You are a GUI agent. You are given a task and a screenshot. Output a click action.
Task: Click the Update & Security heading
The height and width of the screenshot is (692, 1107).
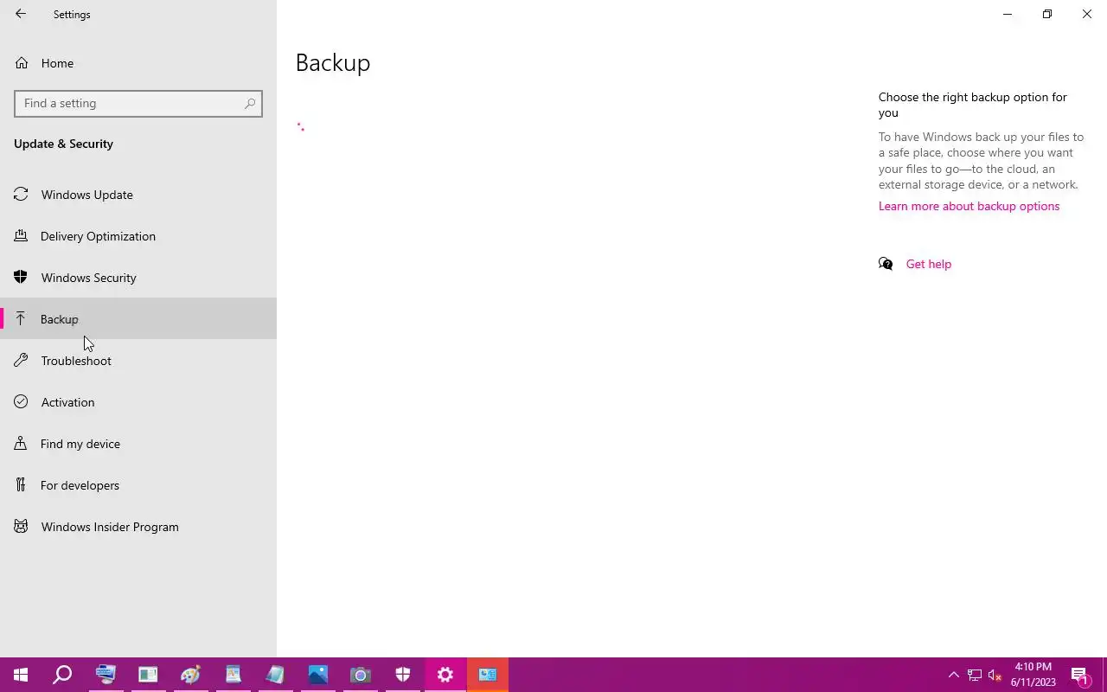pos(63,144)
